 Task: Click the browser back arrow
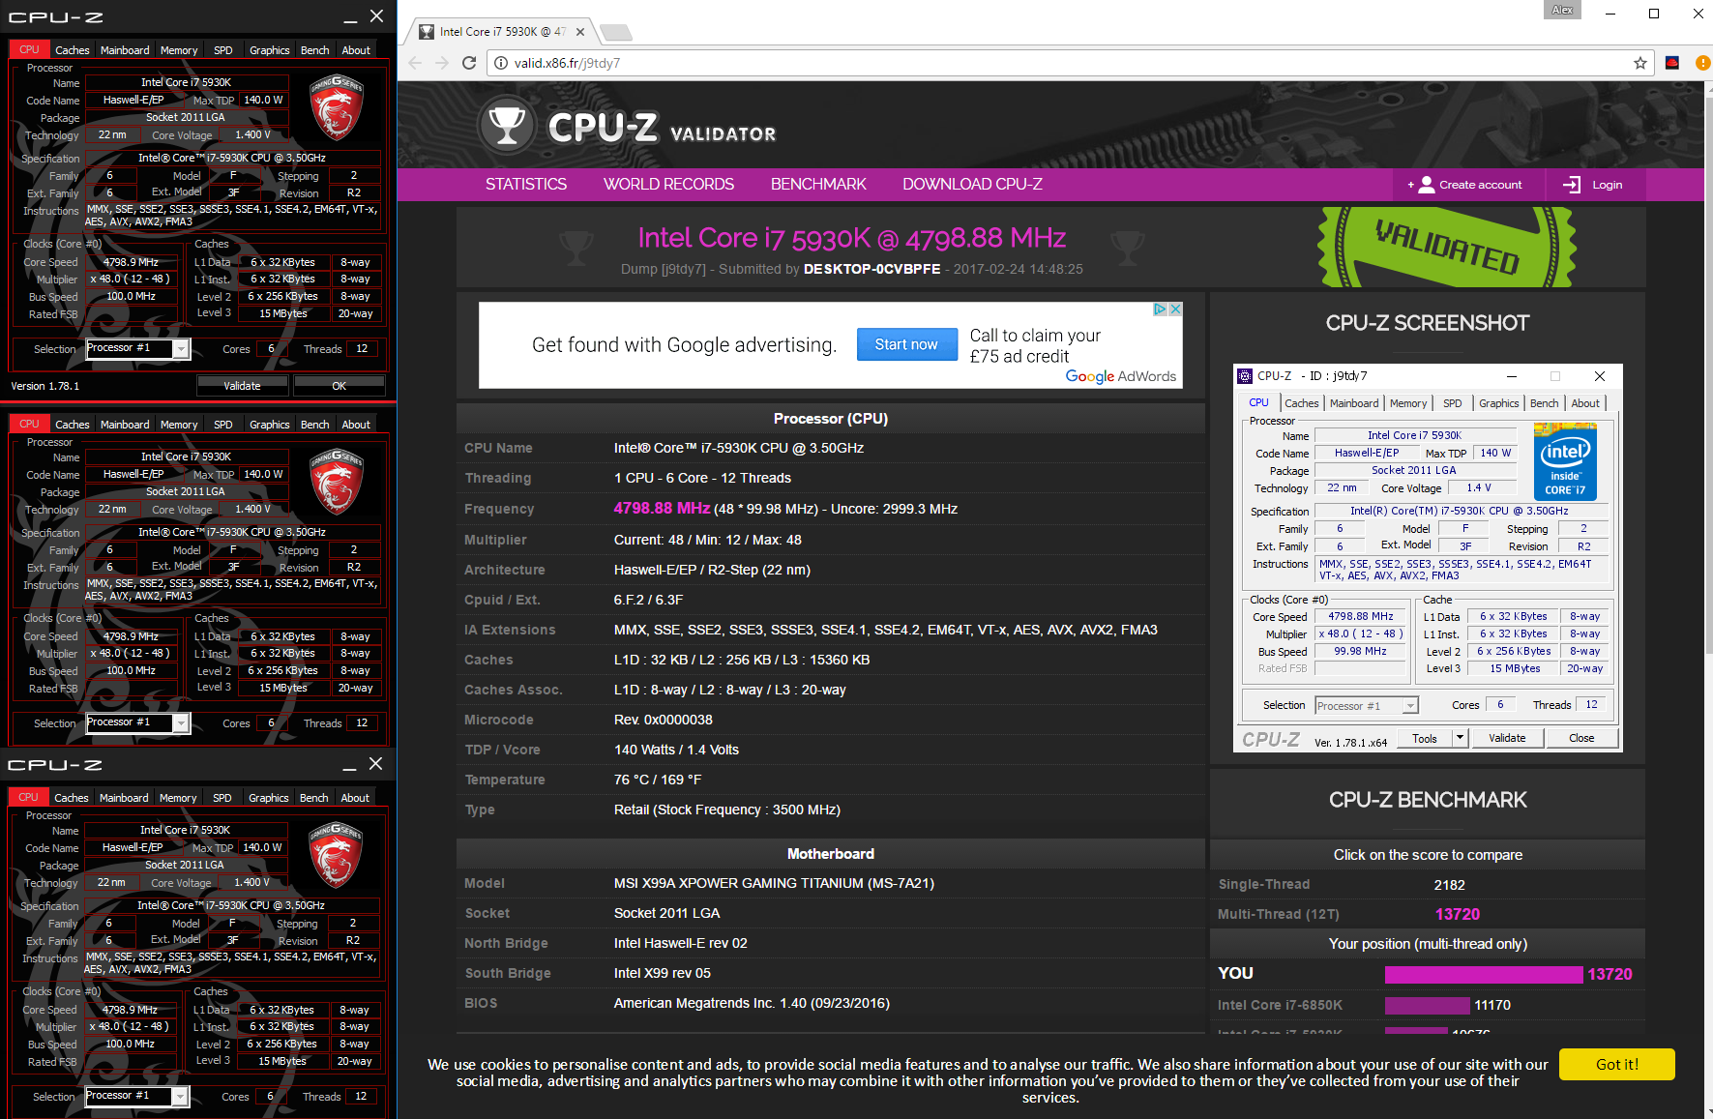(x=415, y=63)
